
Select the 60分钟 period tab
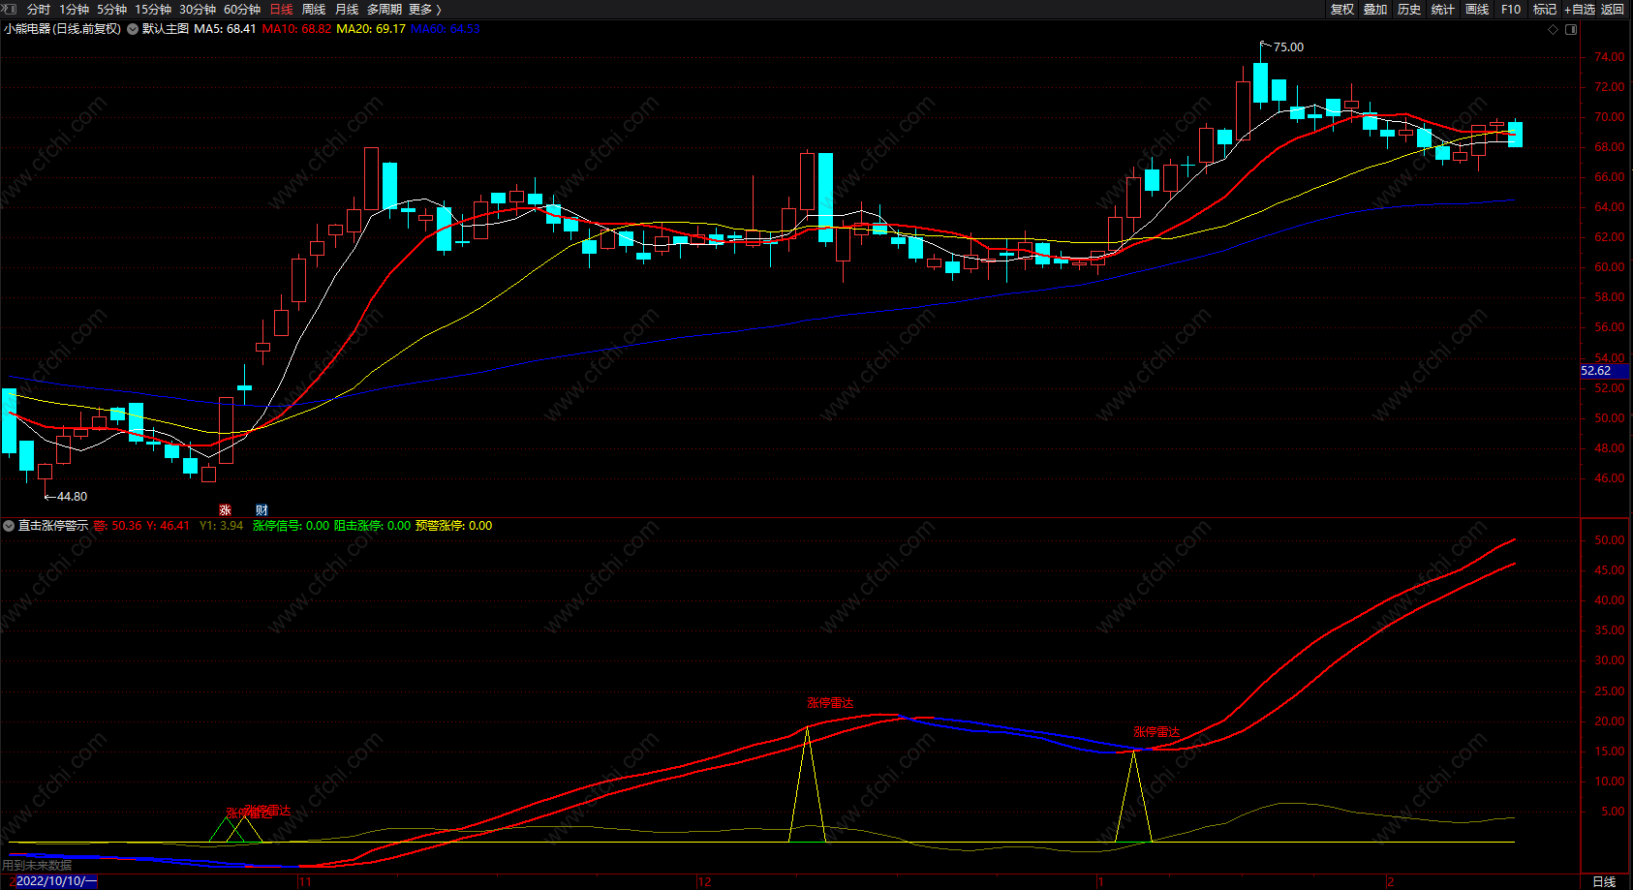242,10
